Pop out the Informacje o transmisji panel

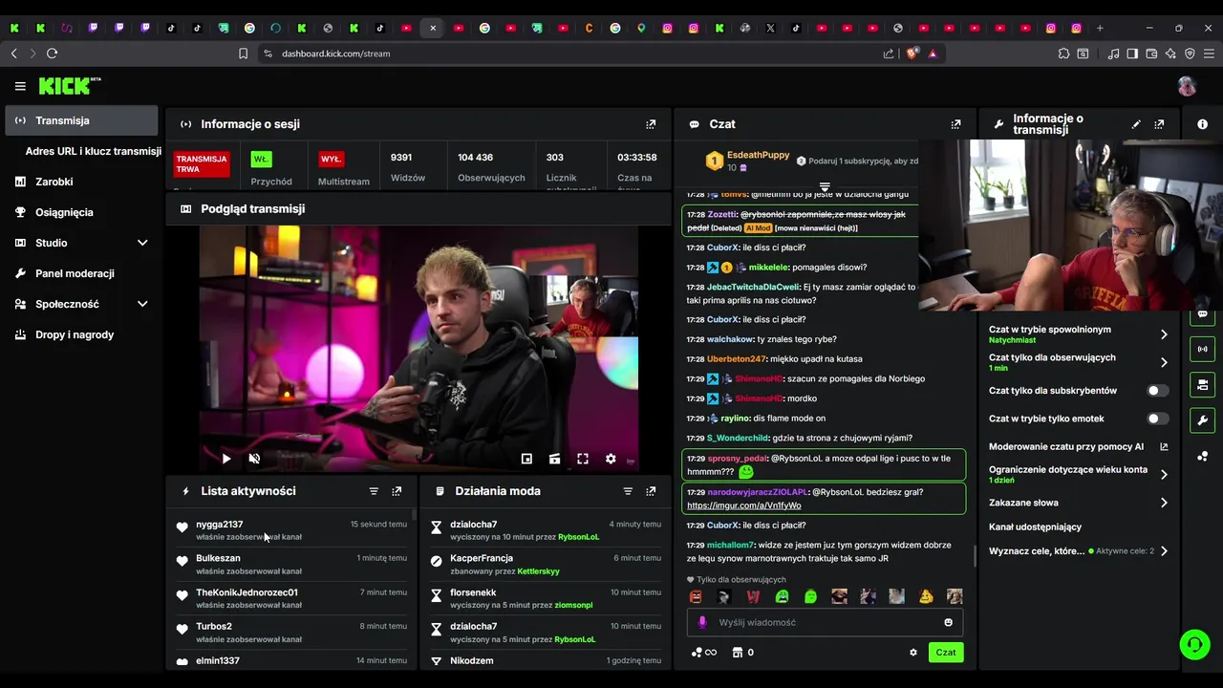pyautogui.click(x=1159, y=124)
